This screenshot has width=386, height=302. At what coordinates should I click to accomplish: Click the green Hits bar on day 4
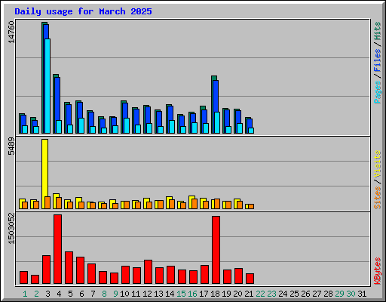click(54, 103)
